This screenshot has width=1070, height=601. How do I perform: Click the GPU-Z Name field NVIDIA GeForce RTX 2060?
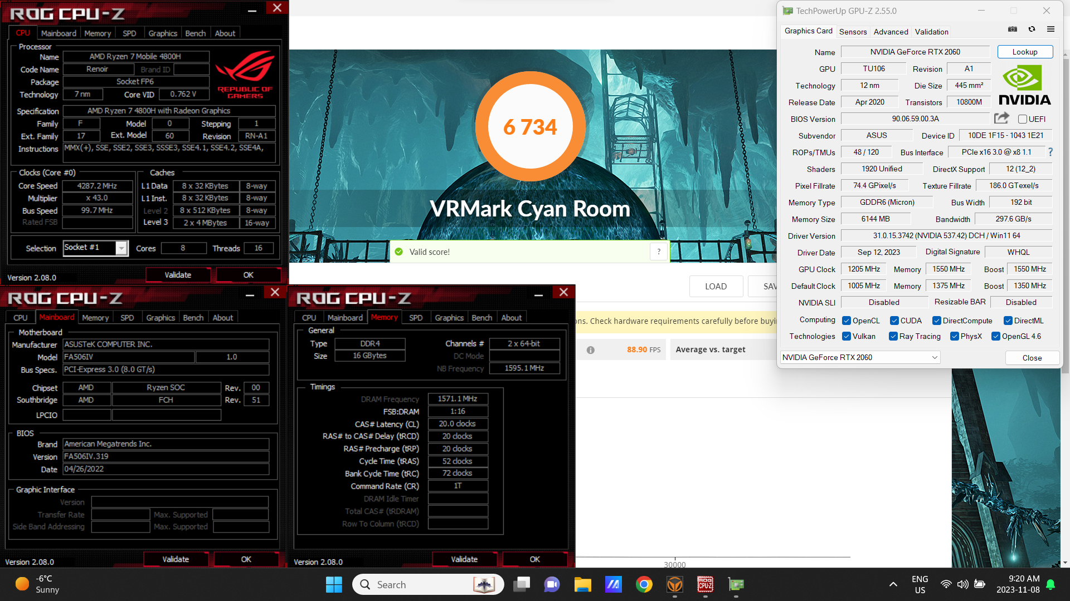coord(915,52)
